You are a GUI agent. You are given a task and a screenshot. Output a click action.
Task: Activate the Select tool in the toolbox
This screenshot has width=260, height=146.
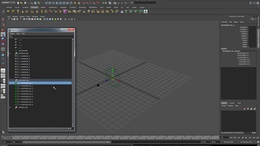pos(3,19)
